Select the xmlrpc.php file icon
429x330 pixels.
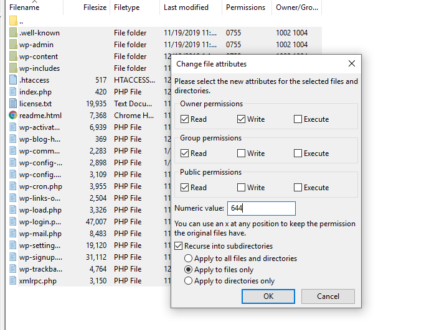tap(13, 281)
